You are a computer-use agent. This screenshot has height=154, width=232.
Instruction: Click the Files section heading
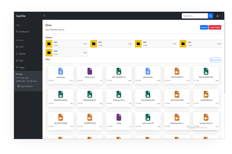pyautogui.click(x=48, y=59)
